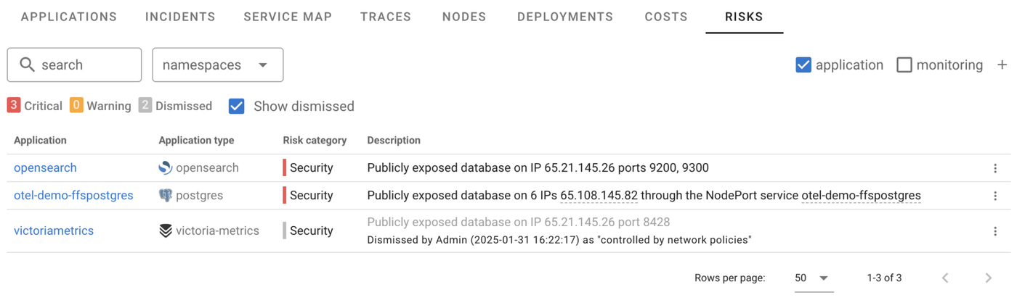Open the otel-demo-ffpostgres row three-dot menu
Image resolution: width=1017 pixels, height=303 pixels.
pyautogui.click(x=995, y=196)
